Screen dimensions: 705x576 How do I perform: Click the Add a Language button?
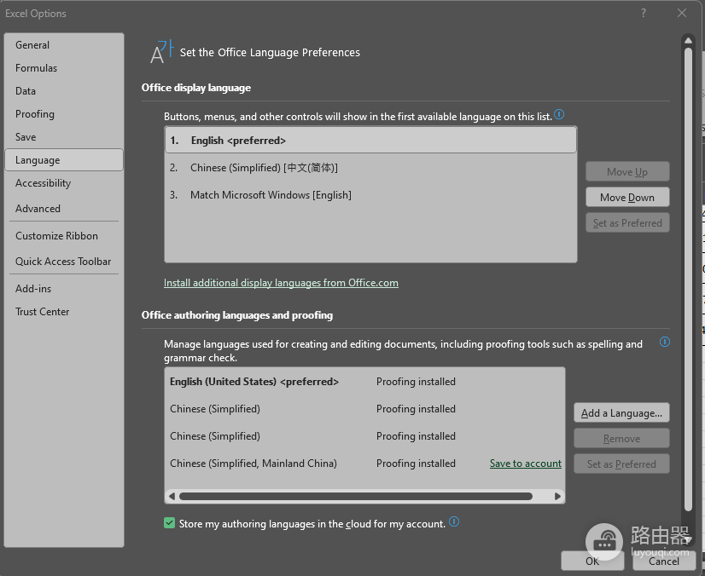tap(621, 412)
